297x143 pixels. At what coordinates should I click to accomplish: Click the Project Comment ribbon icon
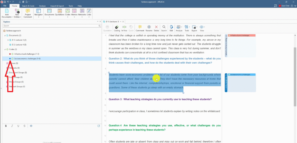(28, 13)
